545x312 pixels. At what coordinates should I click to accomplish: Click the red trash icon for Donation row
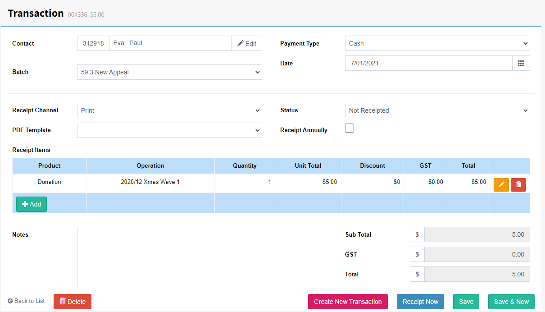(518, 184)
